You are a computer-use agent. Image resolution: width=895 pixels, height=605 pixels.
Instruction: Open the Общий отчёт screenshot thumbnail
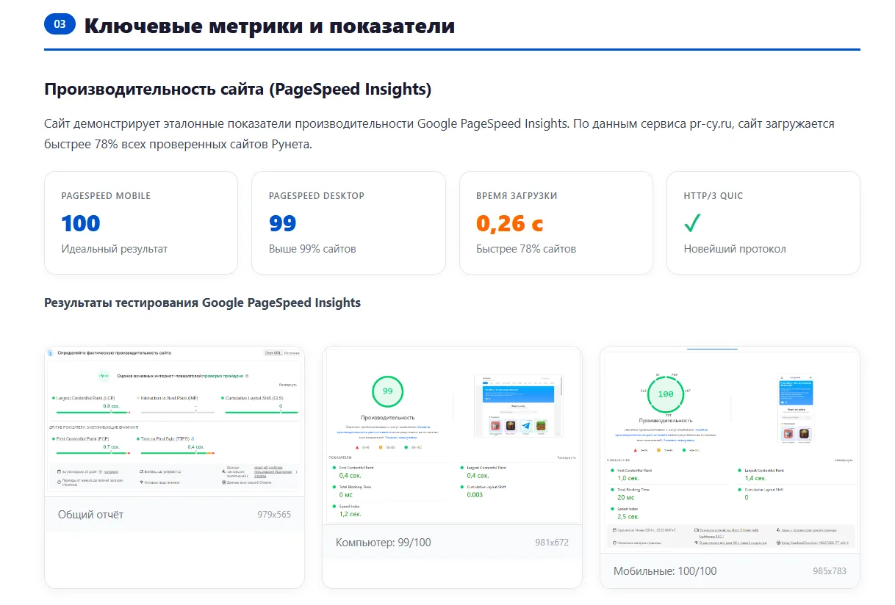(174, 421)
